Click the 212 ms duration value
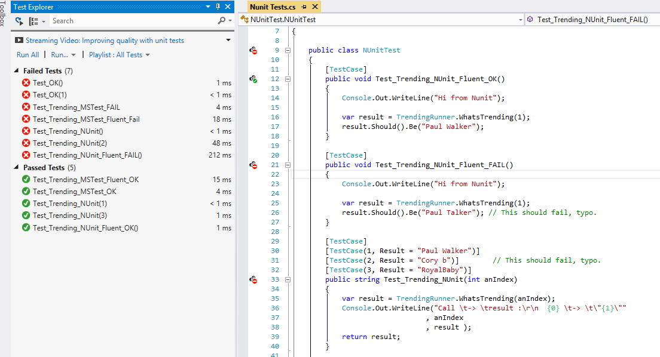660x357 pixels. pos(220,155)
